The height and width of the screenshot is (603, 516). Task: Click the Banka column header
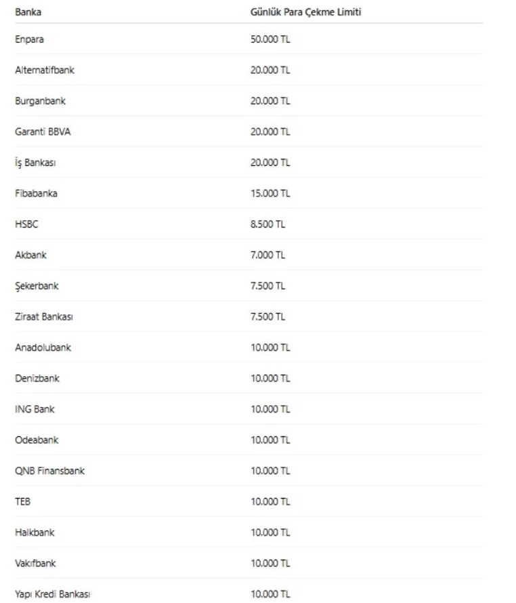[x=28, y=12]
